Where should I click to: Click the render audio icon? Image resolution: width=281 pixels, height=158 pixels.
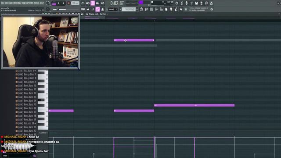point(202,3)
